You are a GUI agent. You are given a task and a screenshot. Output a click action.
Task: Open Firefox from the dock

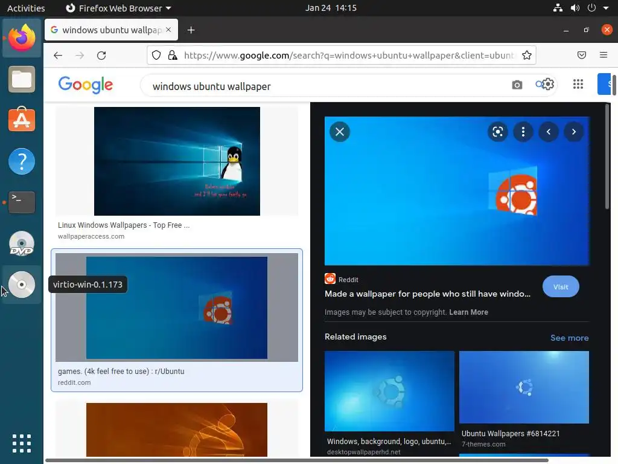[22, 38]
